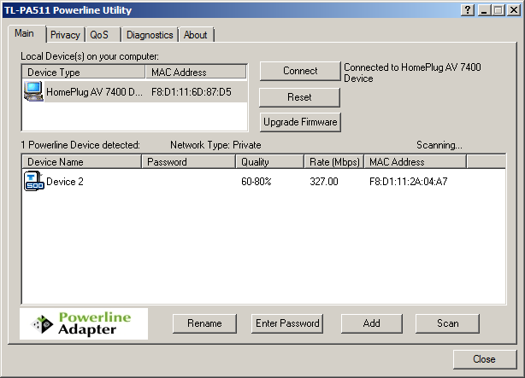Open the Privacy tab

65,35
